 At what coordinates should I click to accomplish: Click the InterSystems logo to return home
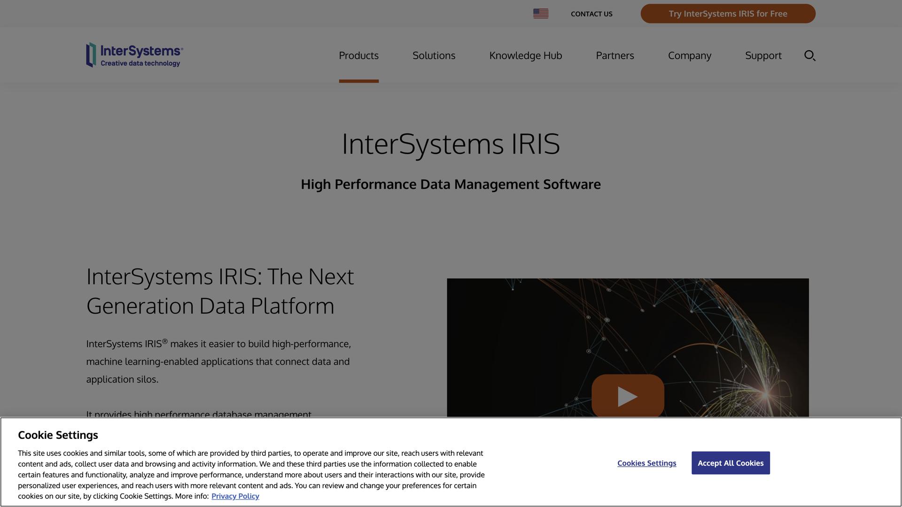[134, 54]
